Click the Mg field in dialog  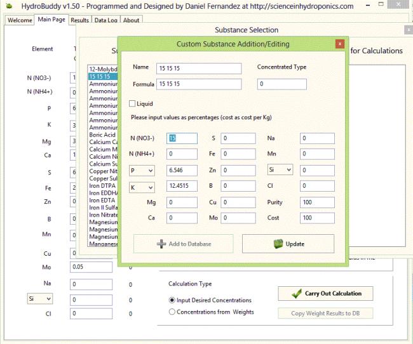[182, 202]
